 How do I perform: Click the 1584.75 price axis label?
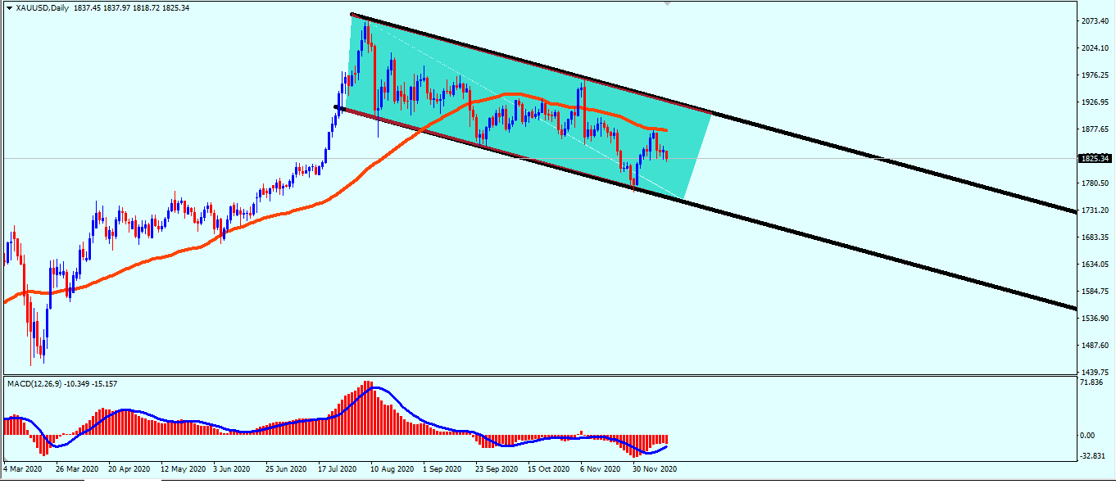pos(1095,292)
